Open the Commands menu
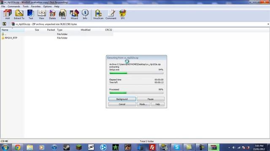The height and width of the screenshot is (151, 270). click(14, 7)
